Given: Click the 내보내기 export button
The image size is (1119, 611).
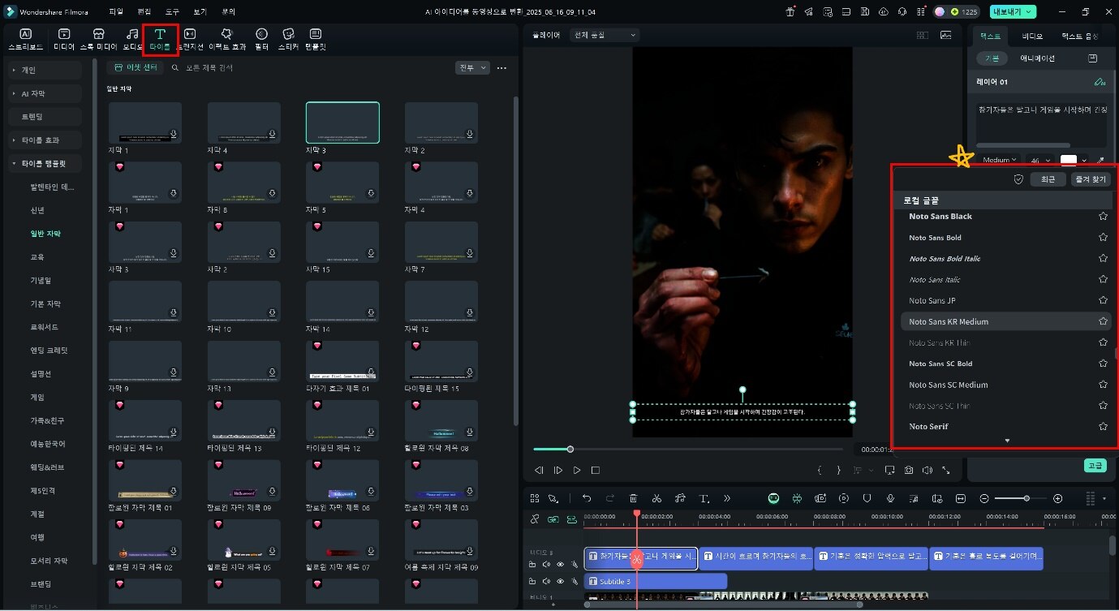Looking at the screenshot, I should (1013, 11).
